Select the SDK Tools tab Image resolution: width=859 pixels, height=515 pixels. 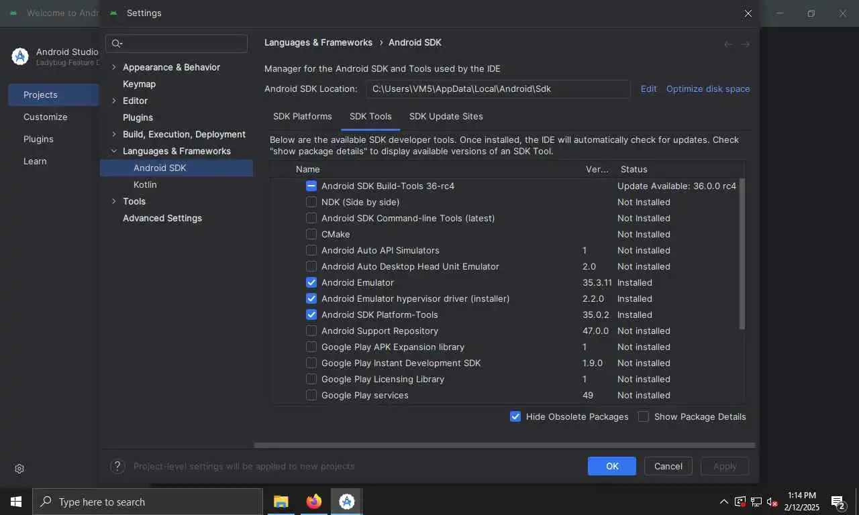pos(370,116)
